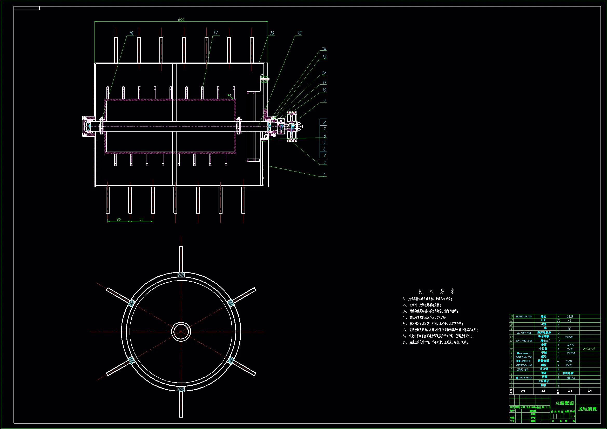Select the 技术要求 heading text
The height and width of the screenshot is (429, 607).
point(436,291)
